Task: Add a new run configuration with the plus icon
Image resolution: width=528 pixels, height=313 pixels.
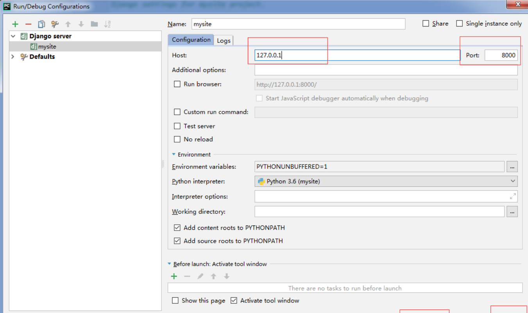Action: coord(15,24)
